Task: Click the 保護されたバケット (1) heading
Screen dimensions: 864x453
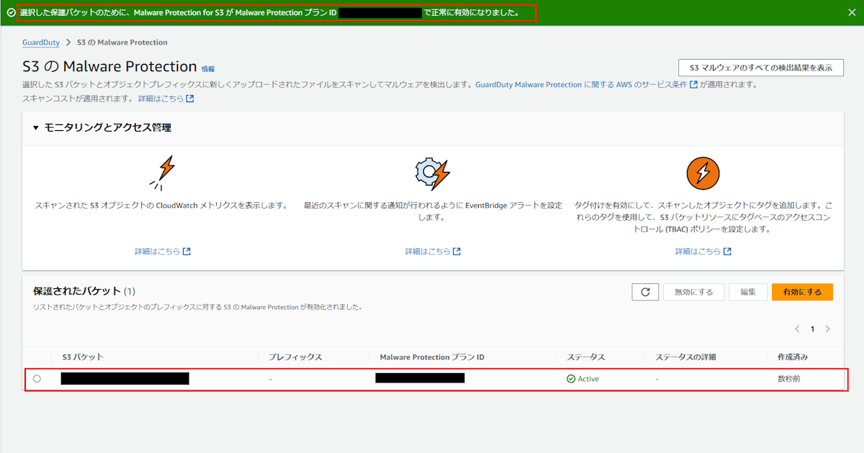Action: pos(84,291)
